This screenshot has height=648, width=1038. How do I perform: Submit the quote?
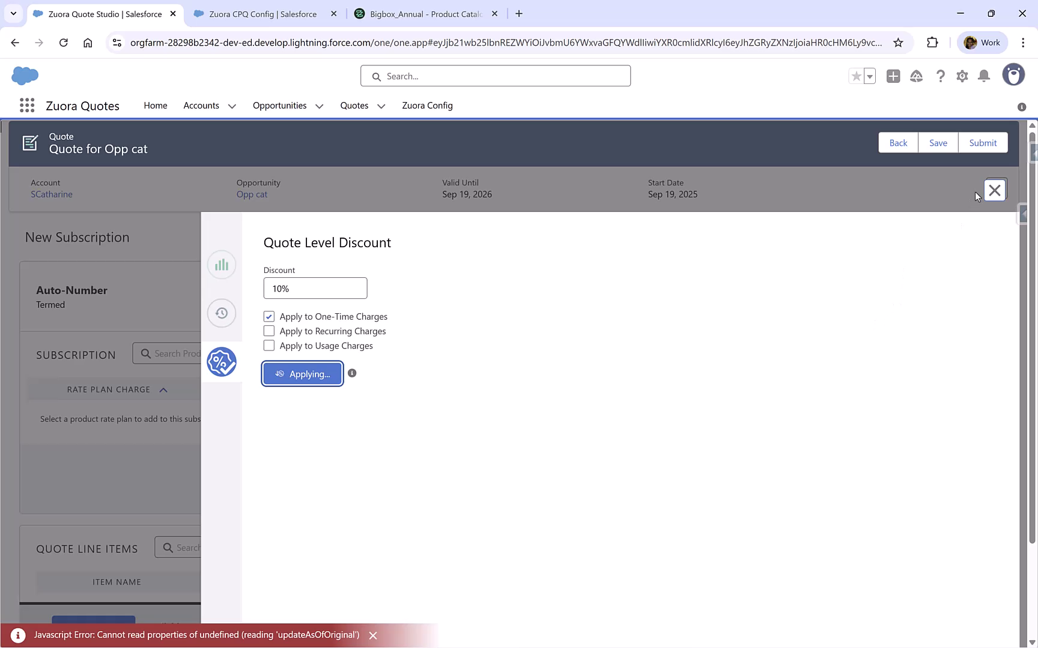pyautogui.click(x=983, y=142)
